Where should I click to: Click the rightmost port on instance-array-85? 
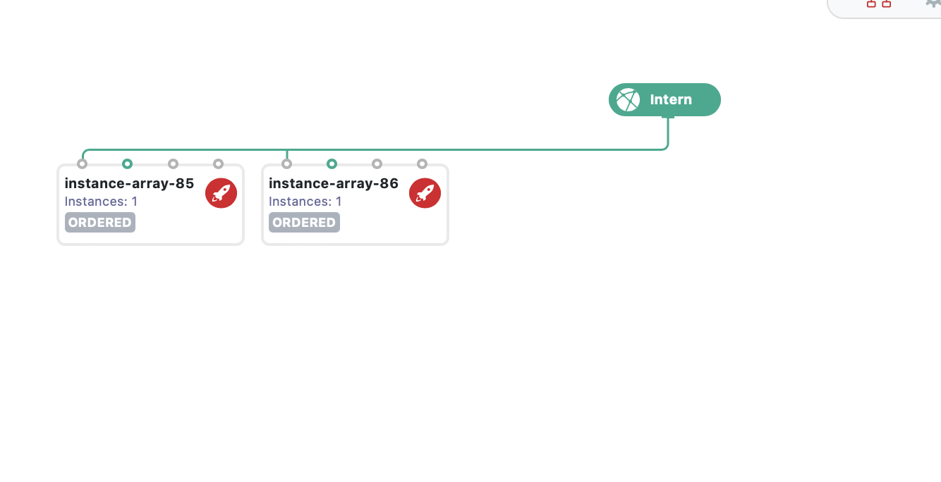(x=218, y=164)
